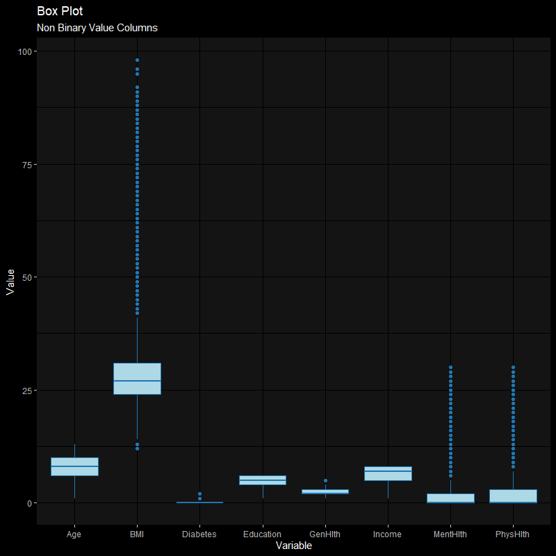This screenshot has width=556, height=556.
Task: Click the 'MentHlth' x-axis tick label
Action: pyautogui.click(x=450, y=534)
